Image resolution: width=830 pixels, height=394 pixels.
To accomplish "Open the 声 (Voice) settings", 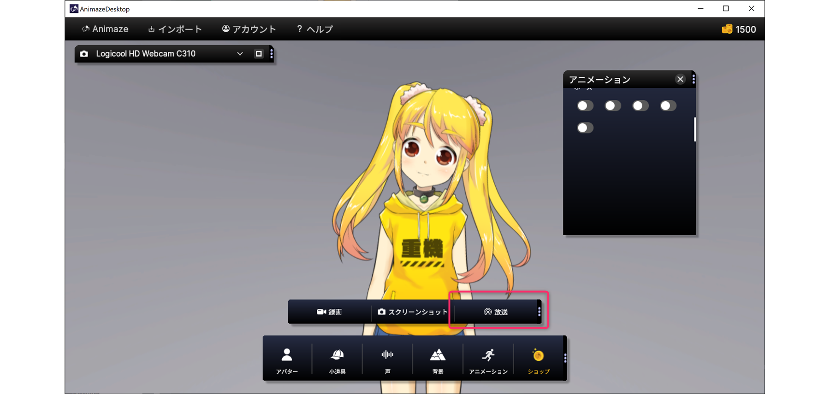I will (x=387, y=360).
